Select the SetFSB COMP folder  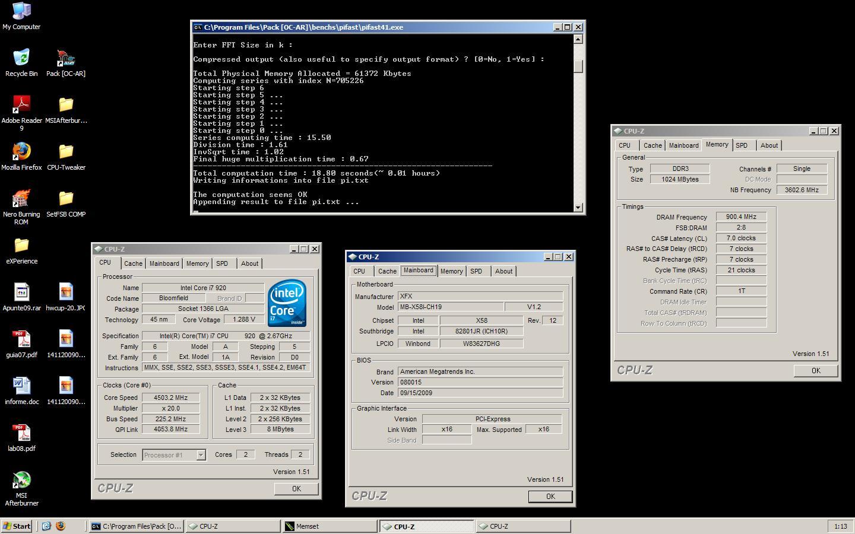click(66, 204)
